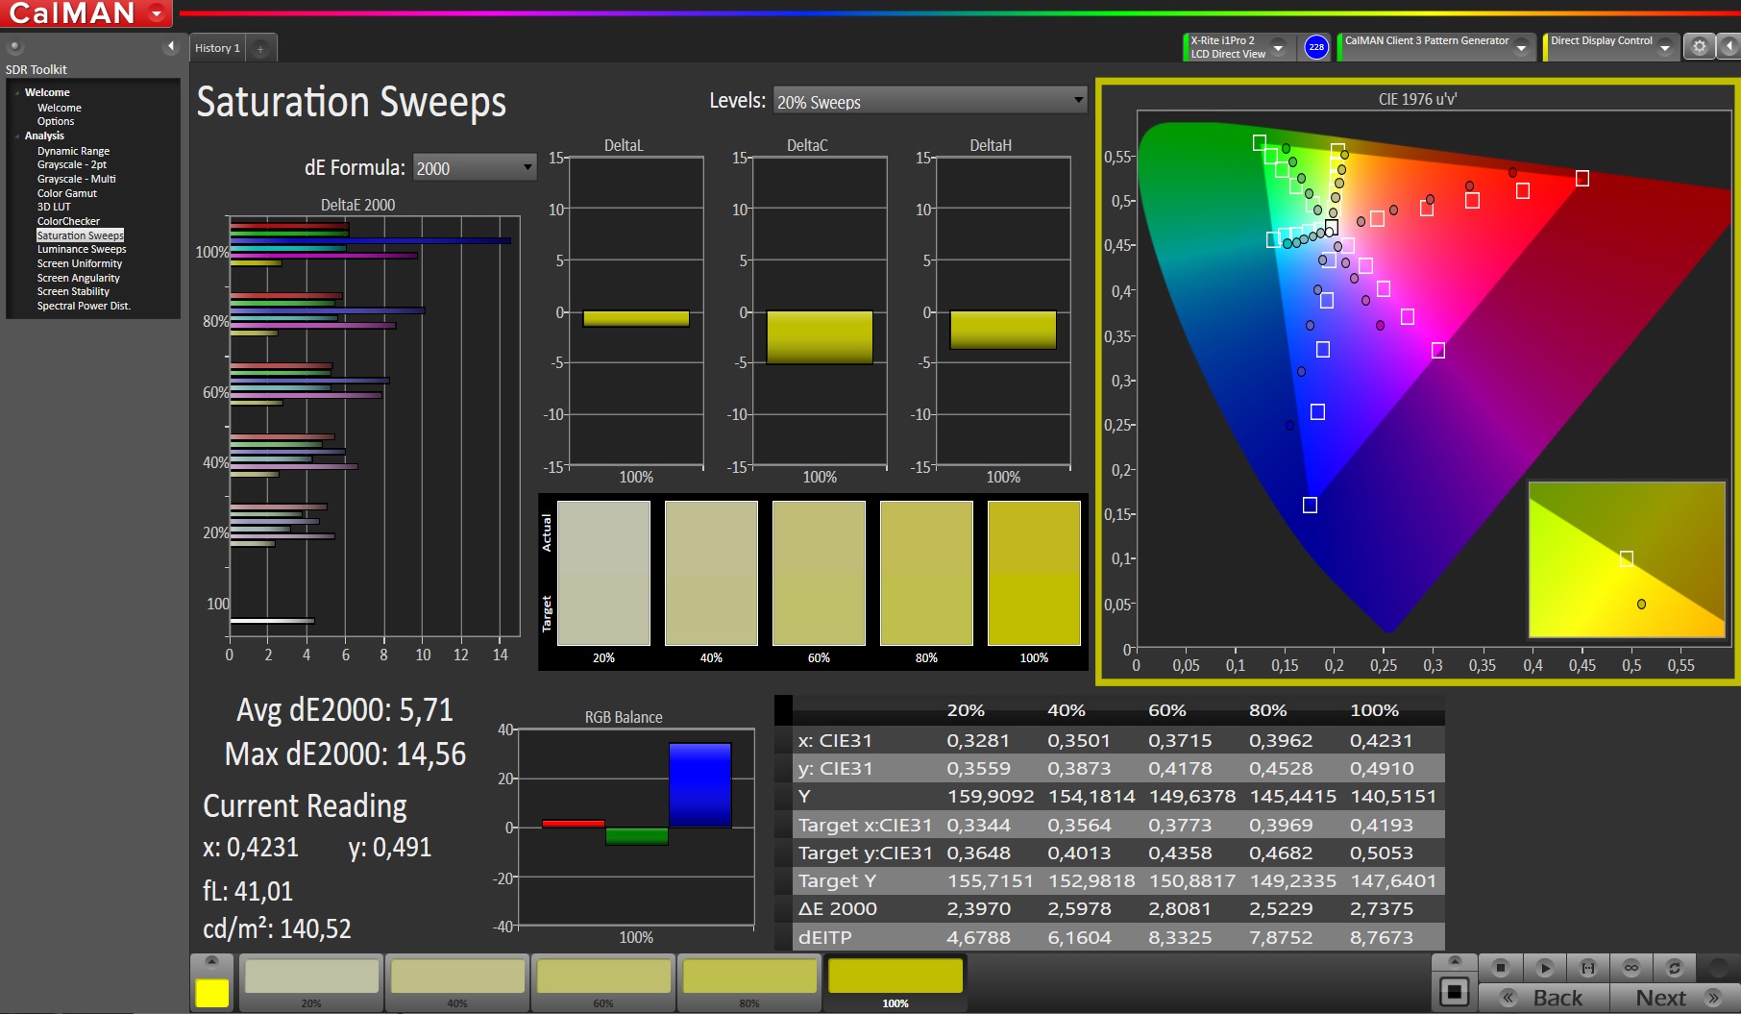Image resolution: width=1741 pixels, height=1014 pixels.
Task: Expand the Direct Display Control dropdown
Action: 1665,47
